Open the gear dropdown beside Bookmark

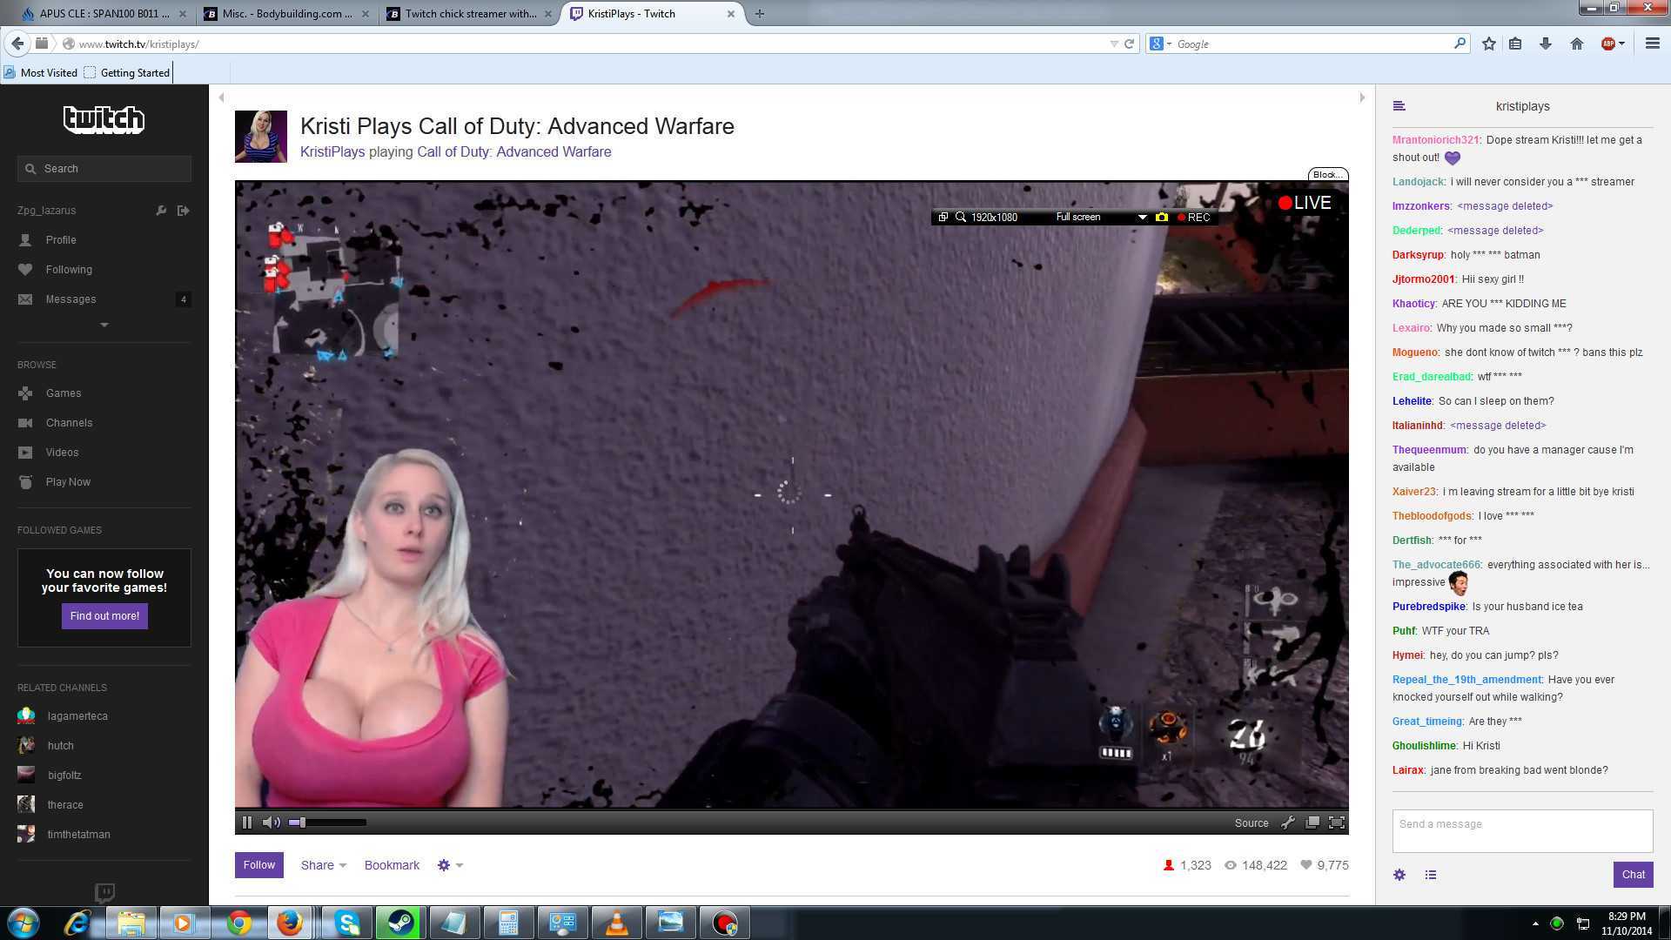pos(450,865)
